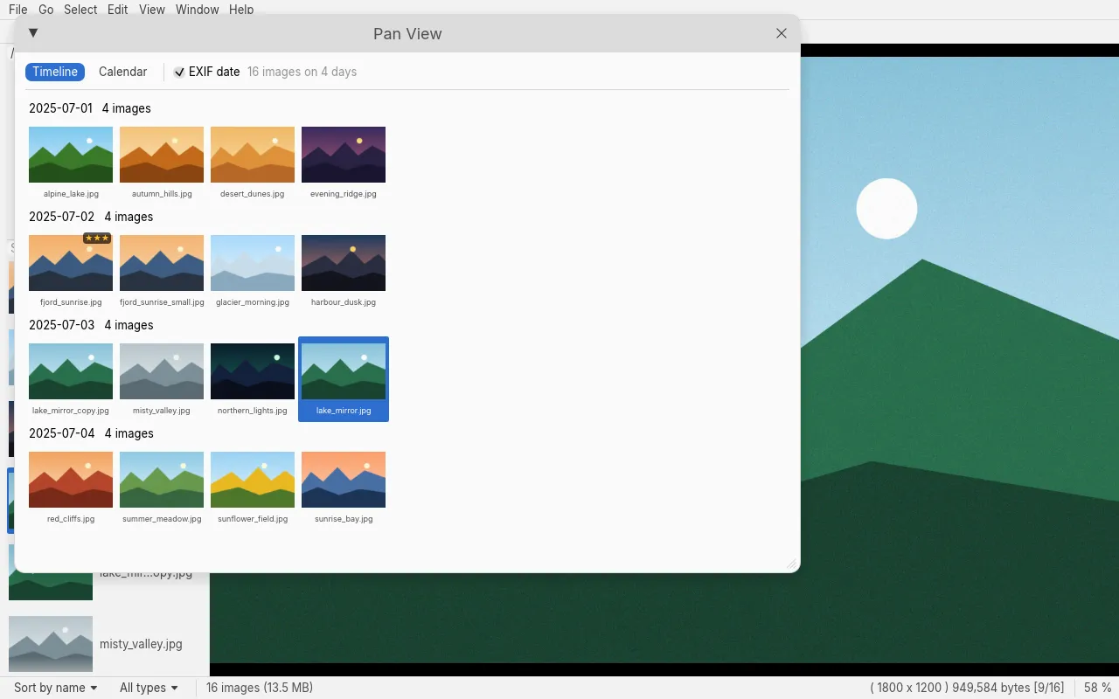
Task: Click the 2025-07-04 date heading
Action: (x=61, y=433)
